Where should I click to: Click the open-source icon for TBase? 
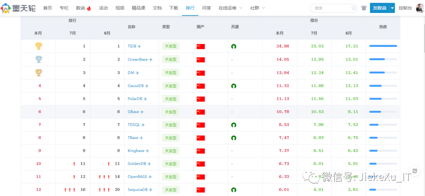(233, 138)
